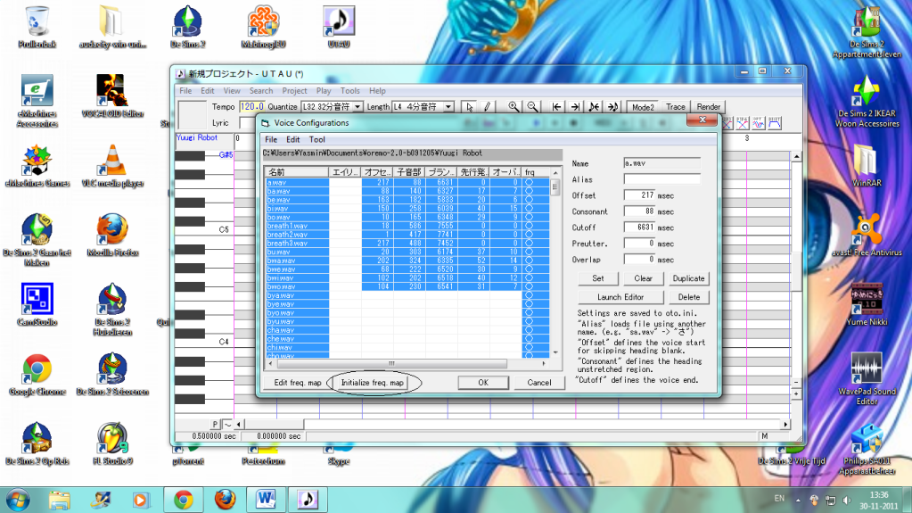This screenshot has height=513, width=912.
Task: Open the Tool menu in Voice Configurations
Action: click(317, 140)
